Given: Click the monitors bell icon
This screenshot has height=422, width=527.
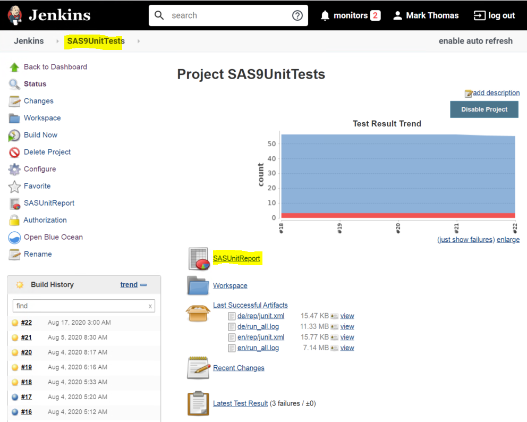Looking at the screenshot, I should pos(325,15).
